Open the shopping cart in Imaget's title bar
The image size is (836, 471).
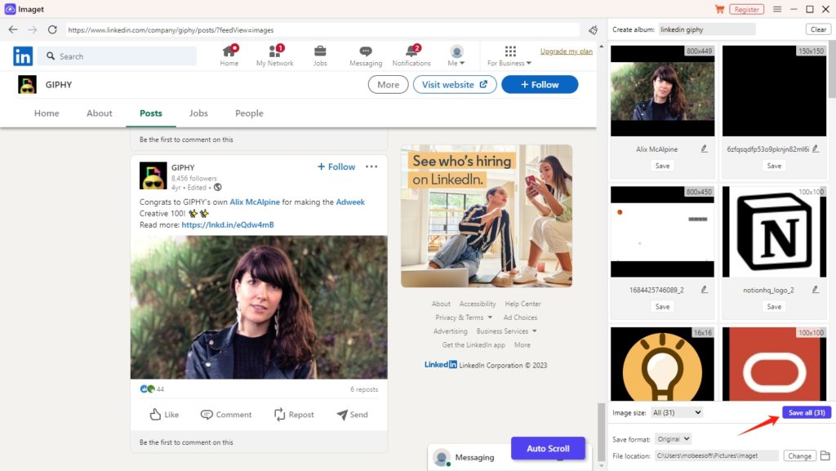(720, 9)
